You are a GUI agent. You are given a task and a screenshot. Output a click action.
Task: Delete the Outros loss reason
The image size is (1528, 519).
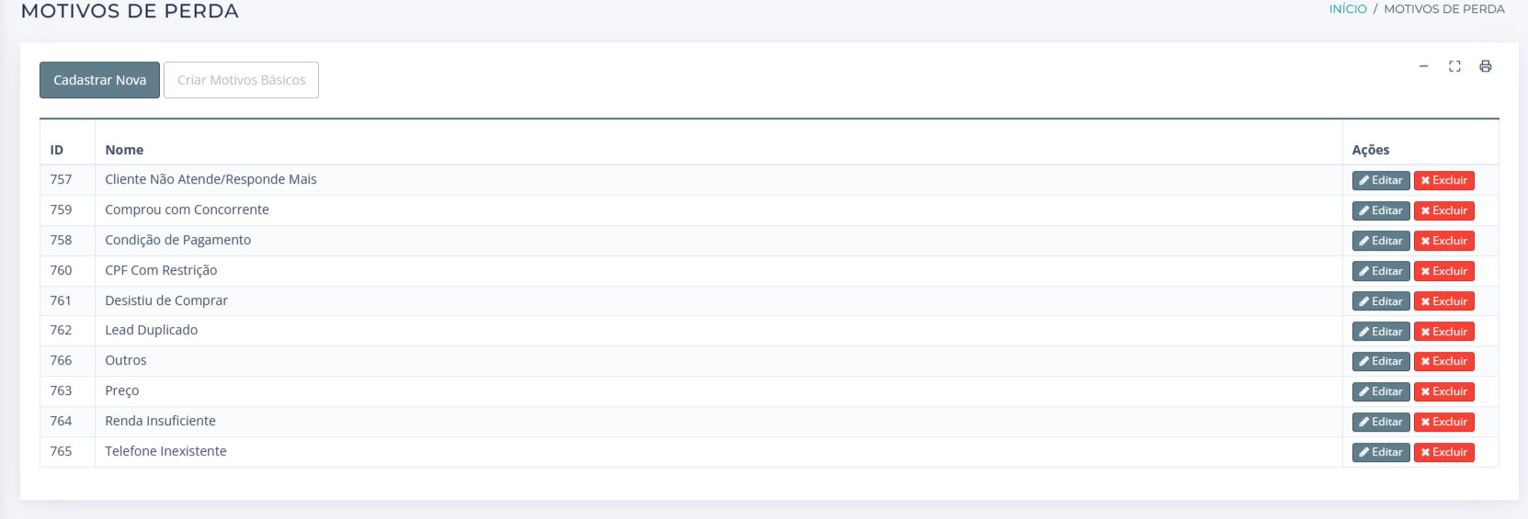(1443, 362)
